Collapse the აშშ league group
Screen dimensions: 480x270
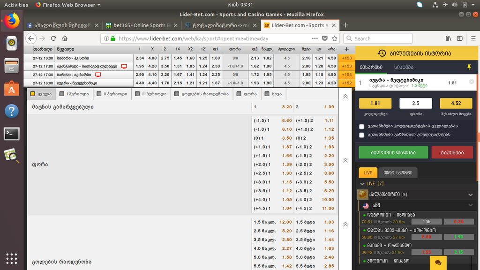point(471,205)
